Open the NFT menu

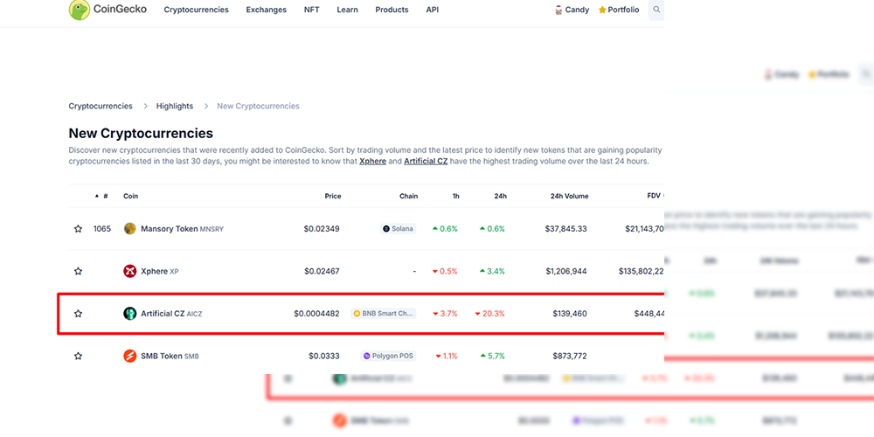click(x=312, y=10)
